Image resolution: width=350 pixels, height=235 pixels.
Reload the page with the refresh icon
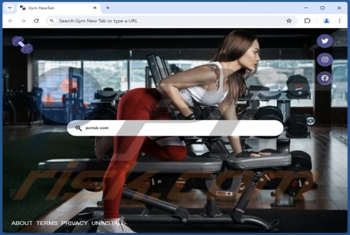(x=36, y=21)
